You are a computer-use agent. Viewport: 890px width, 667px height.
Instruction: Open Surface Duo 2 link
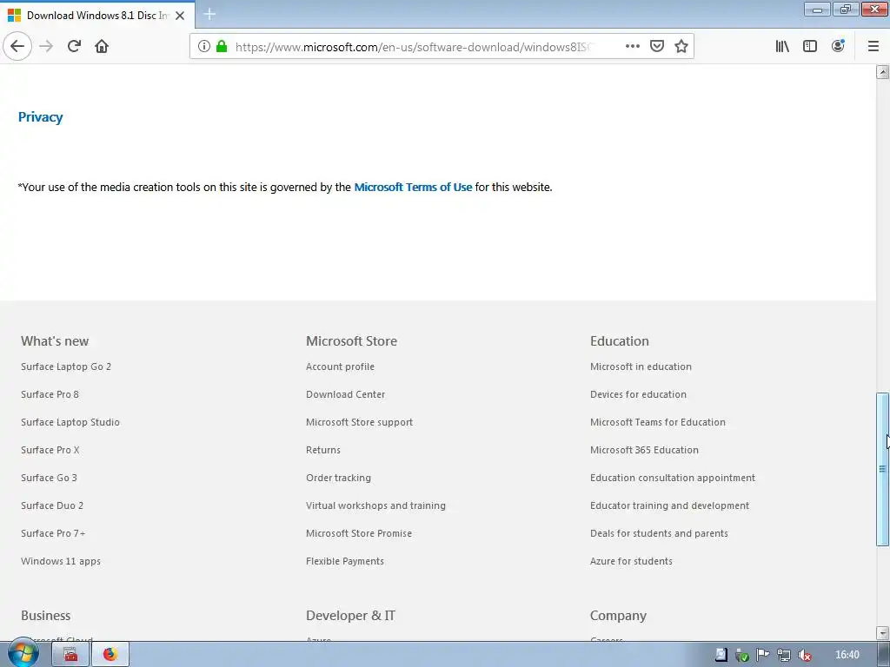[52, 505]
